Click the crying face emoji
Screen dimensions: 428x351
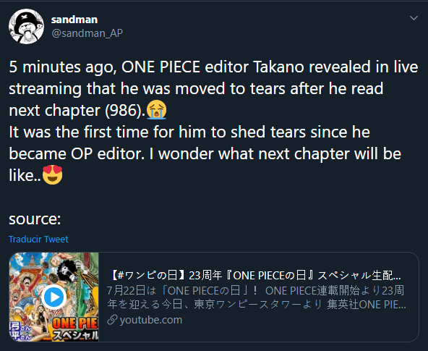tap(156, 110)
